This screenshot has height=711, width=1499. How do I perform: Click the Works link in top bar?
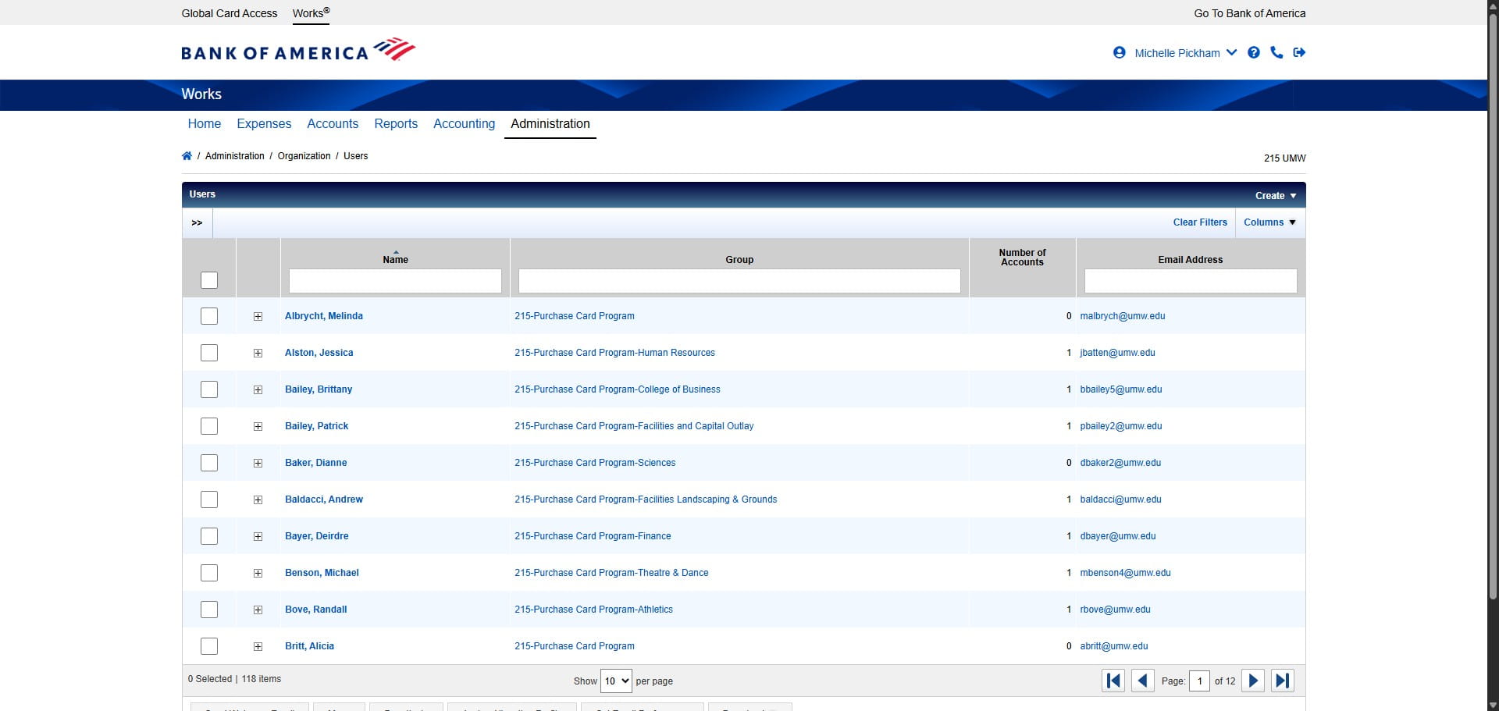tap(311, 13)
